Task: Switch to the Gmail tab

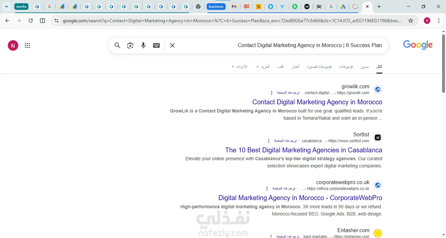Action: point(234,7)
